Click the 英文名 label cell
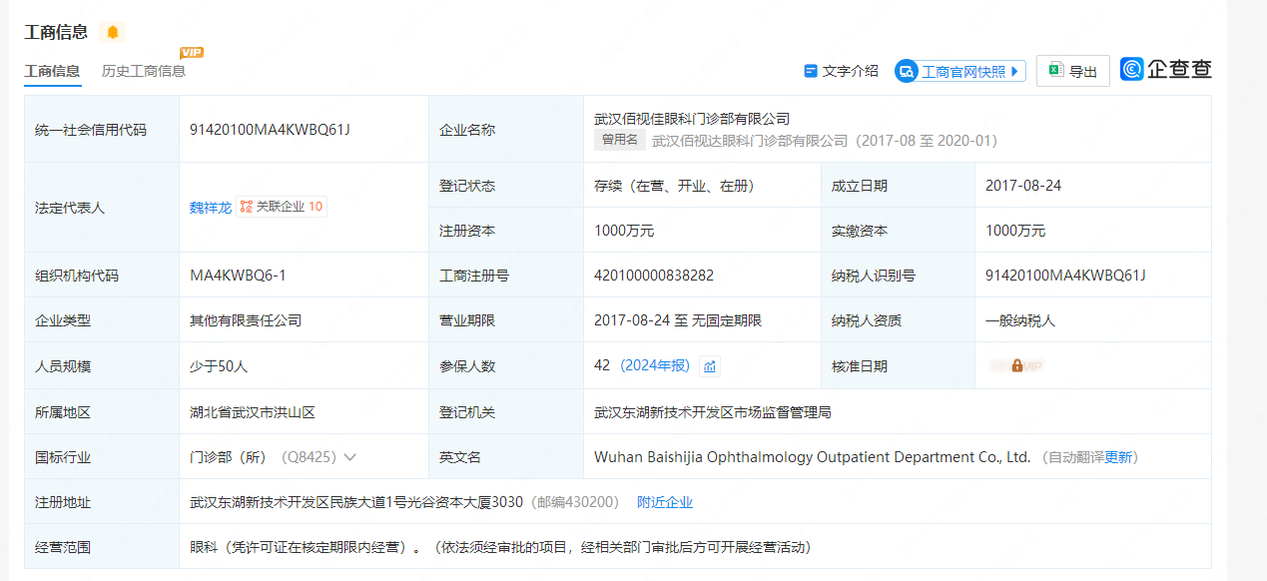Screen dimensions: 1267x581 [x=506, y=457]
